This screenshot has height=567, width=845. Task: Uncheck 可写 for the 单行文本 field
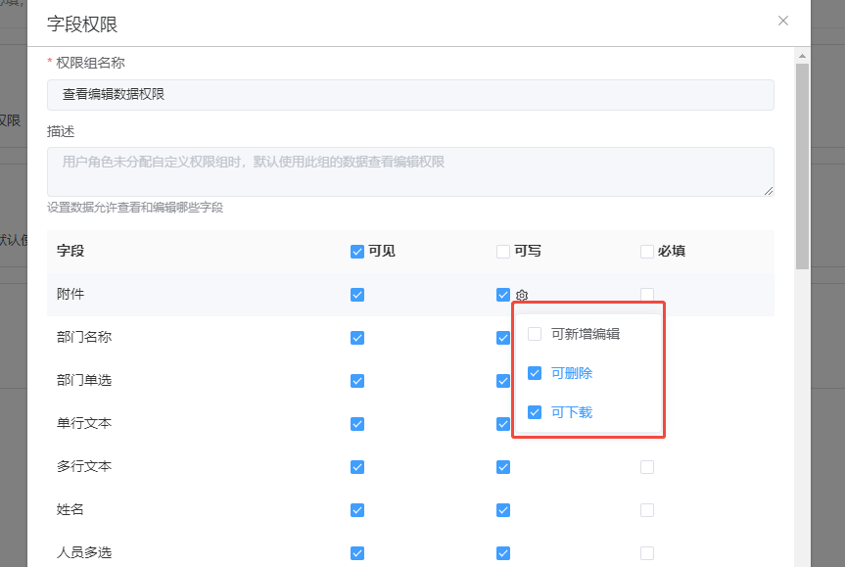(x=502, y=424)
